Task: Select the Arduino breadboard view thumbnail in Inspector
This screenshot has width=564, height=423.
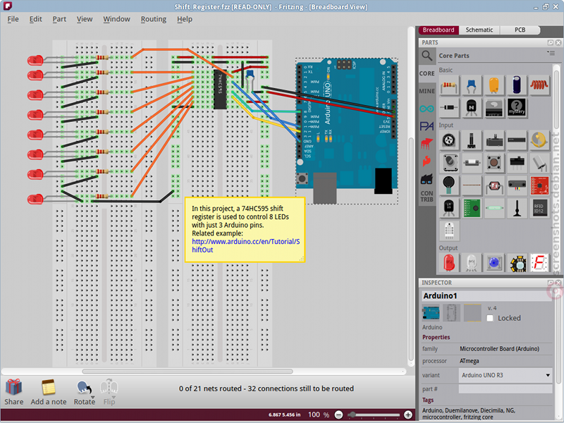Action: [431, 312]
